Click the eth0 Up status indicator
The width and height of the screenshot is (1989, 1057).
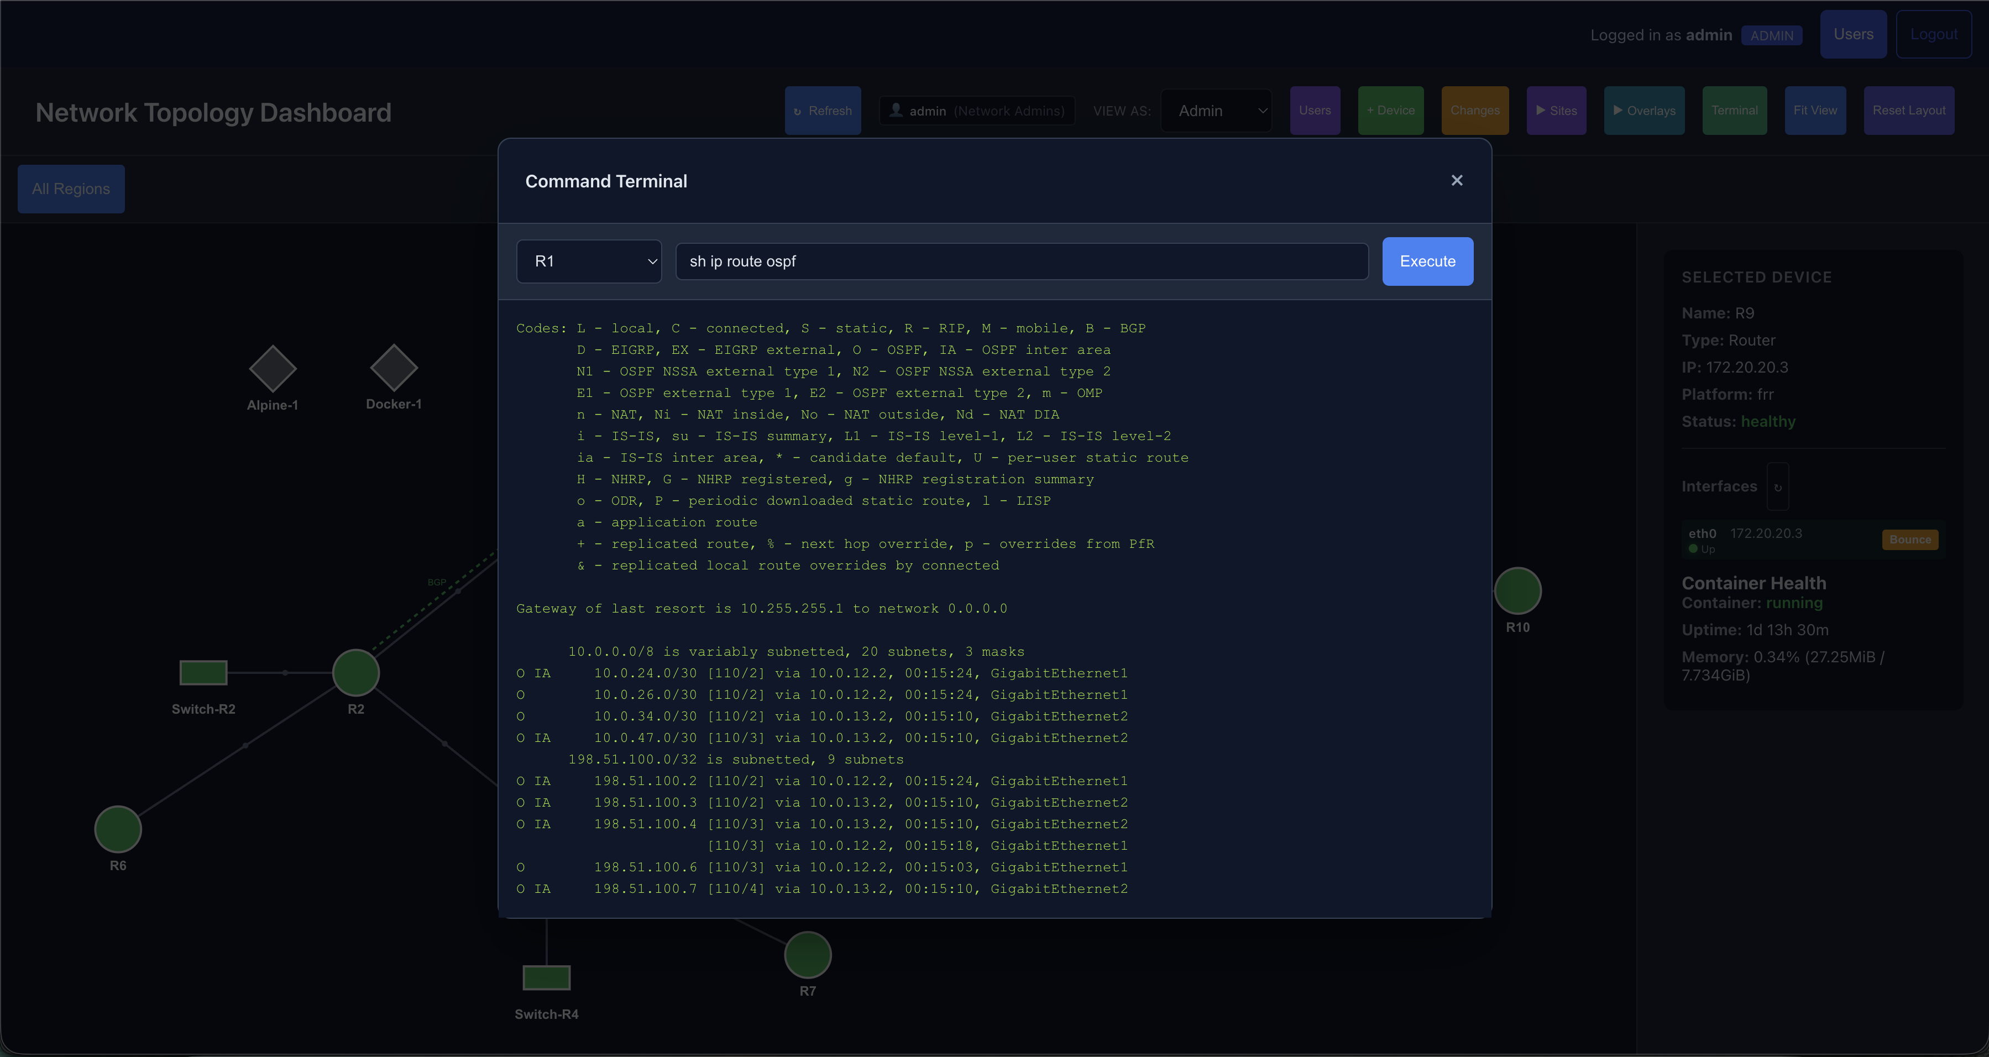(x=1701, y=549)
